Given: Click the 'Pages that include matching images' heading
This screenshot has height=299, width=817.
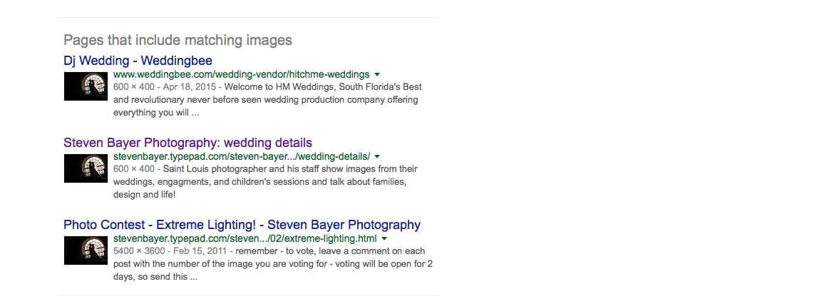Looking at the screenshot, I should coord(178,40).
